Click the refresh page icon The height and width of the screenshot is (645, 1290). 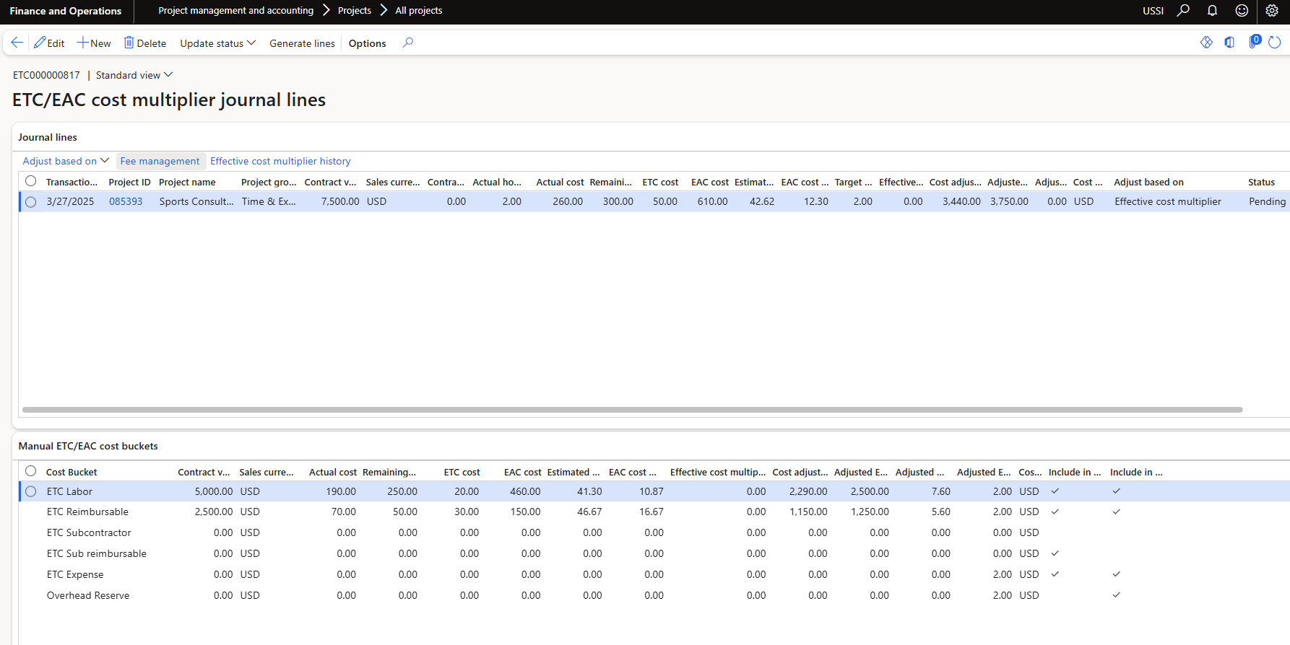tap(1275, 43)
